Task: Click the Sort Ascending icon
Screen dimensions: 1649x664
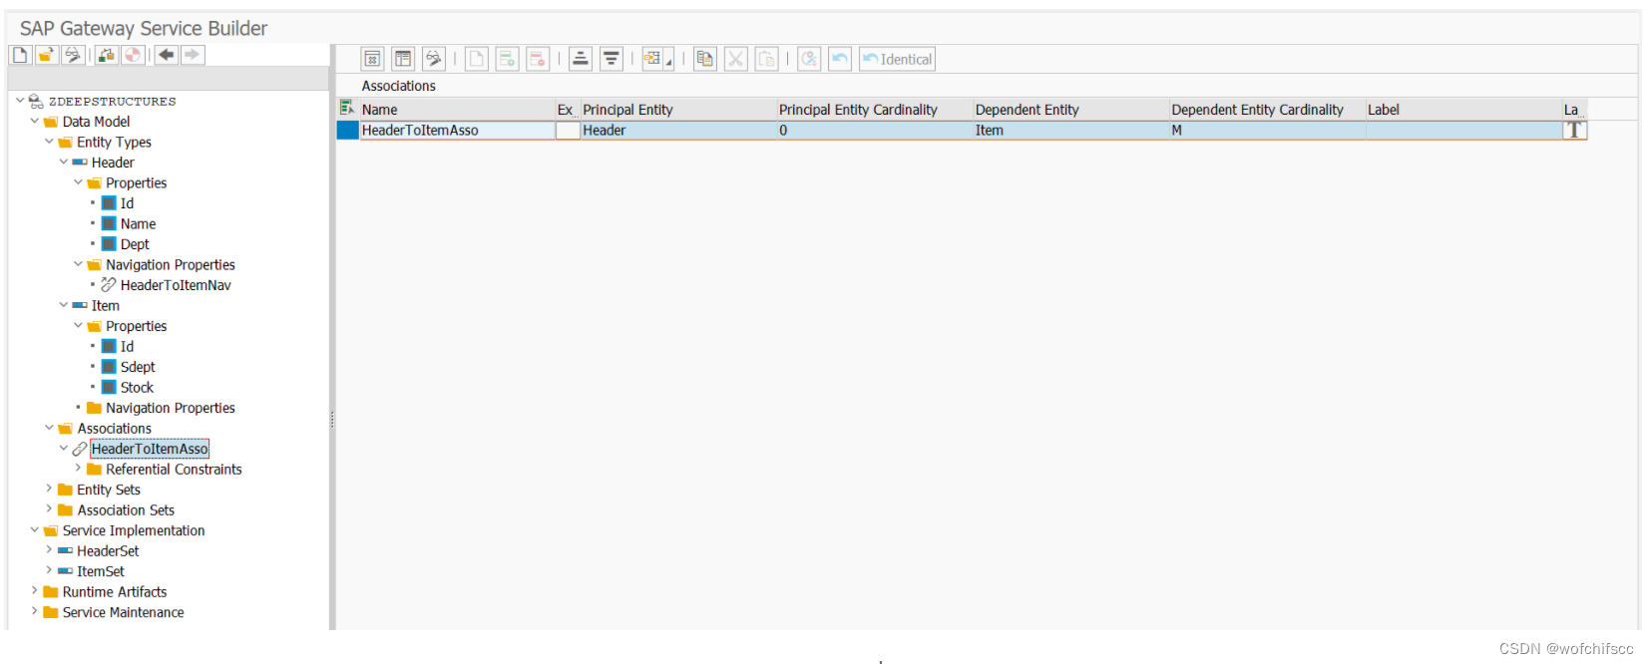Action: coord(581,59)
